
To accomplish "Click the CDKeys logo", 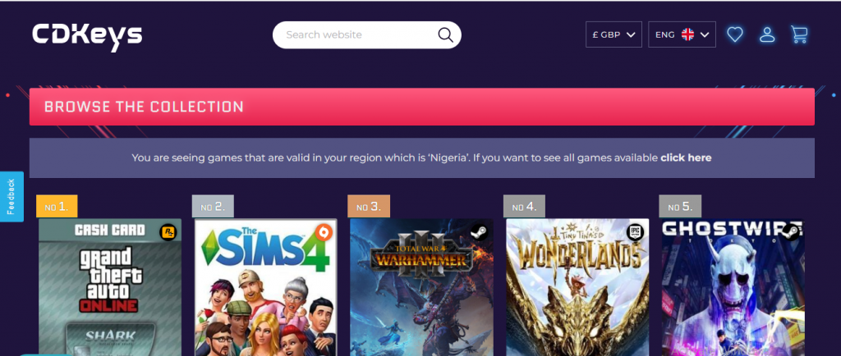I will coord(87,34).
